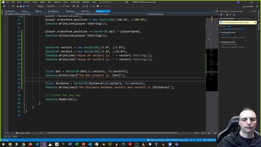This screenshot has height=147, width=261.
Task: Click the Undo toolbar icon
Action: 28,7
